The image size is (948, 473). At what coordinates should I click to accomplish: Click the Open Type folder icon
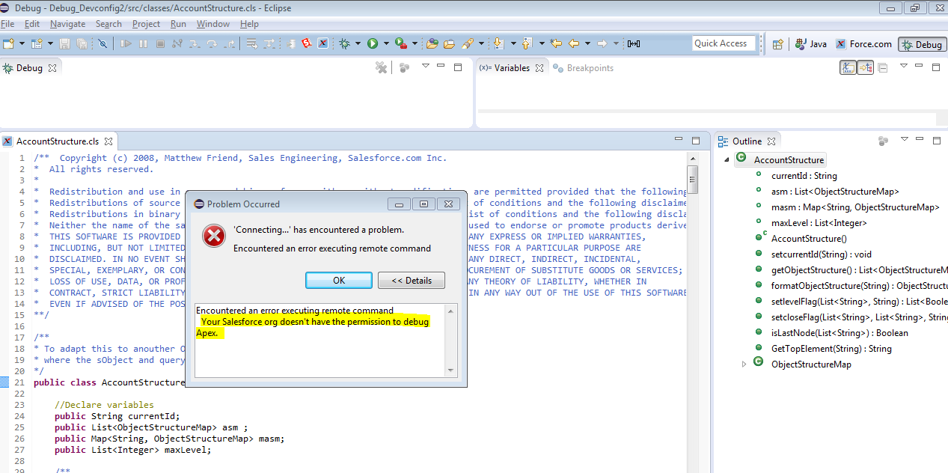pos(432,44)
